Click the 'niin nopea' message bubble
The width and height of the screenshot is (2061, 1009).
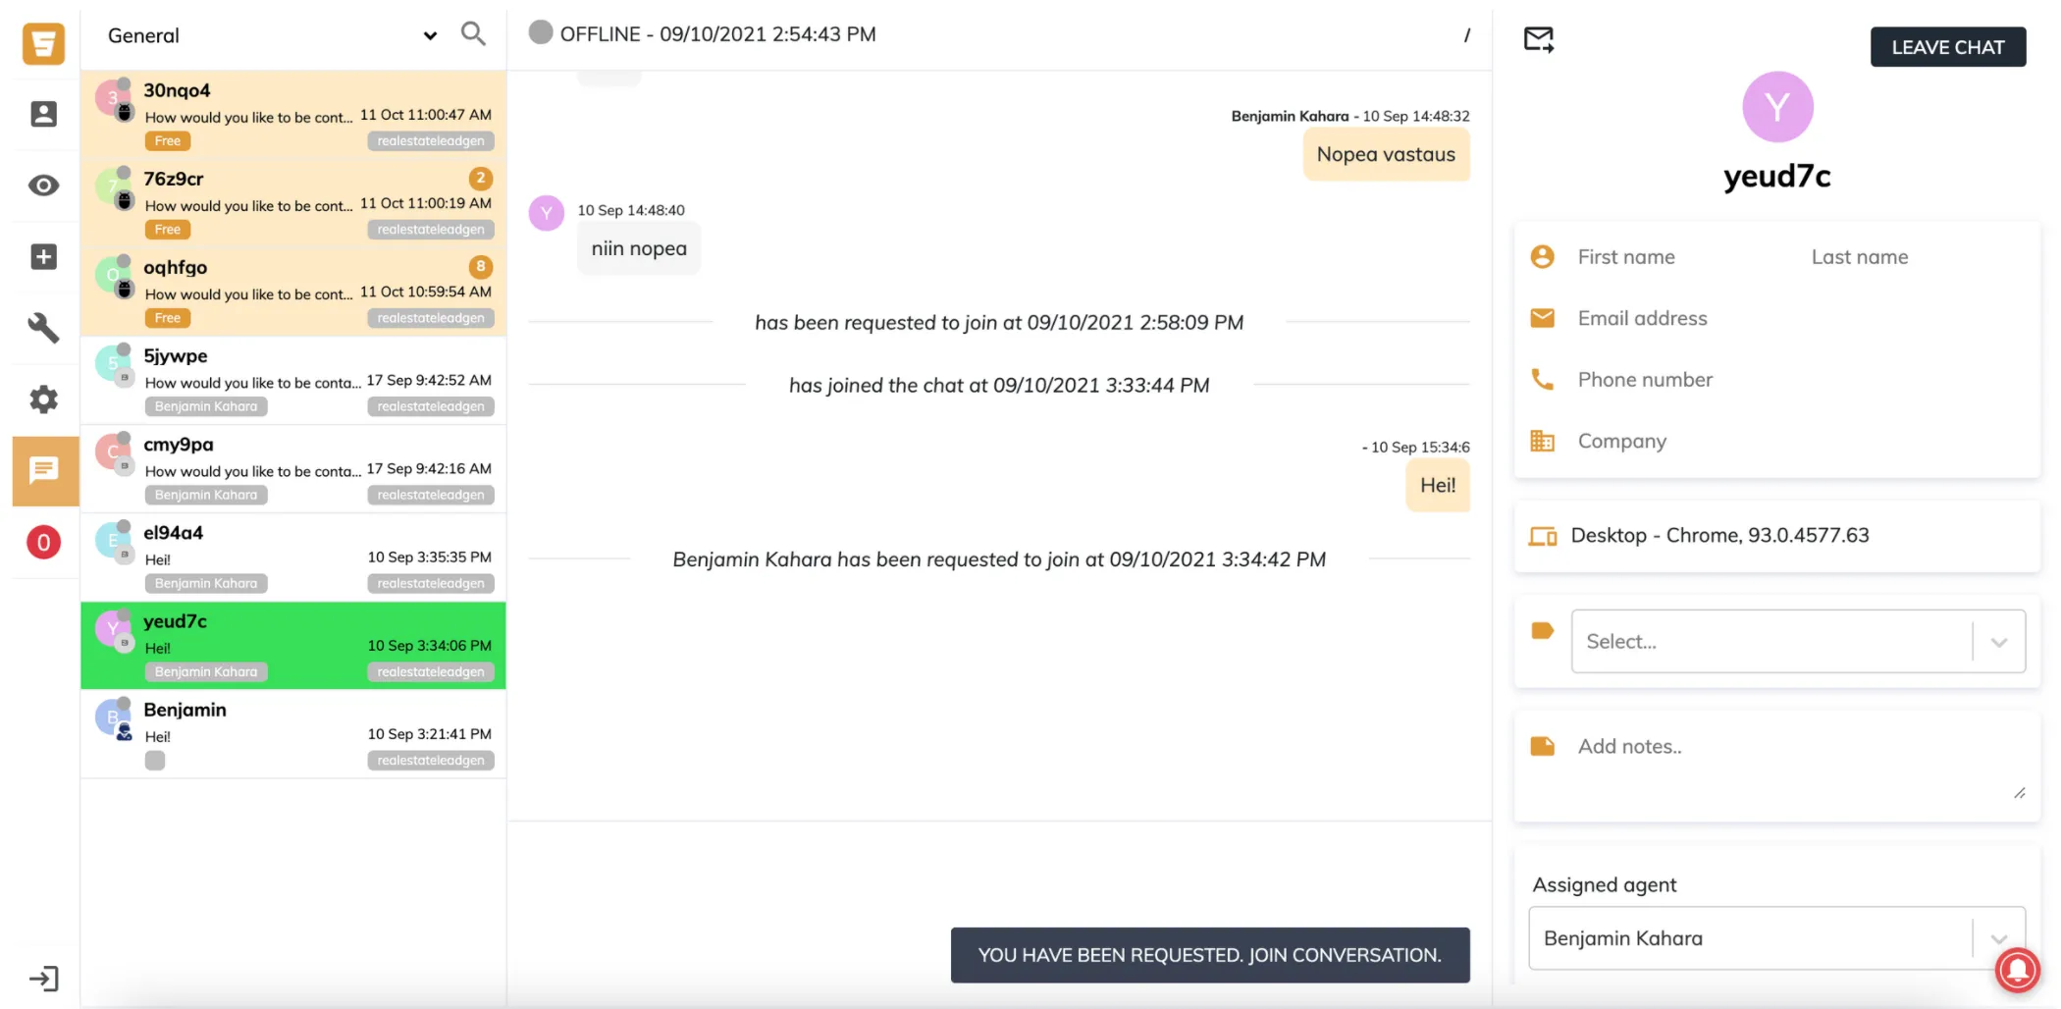[x=639, y=248]
